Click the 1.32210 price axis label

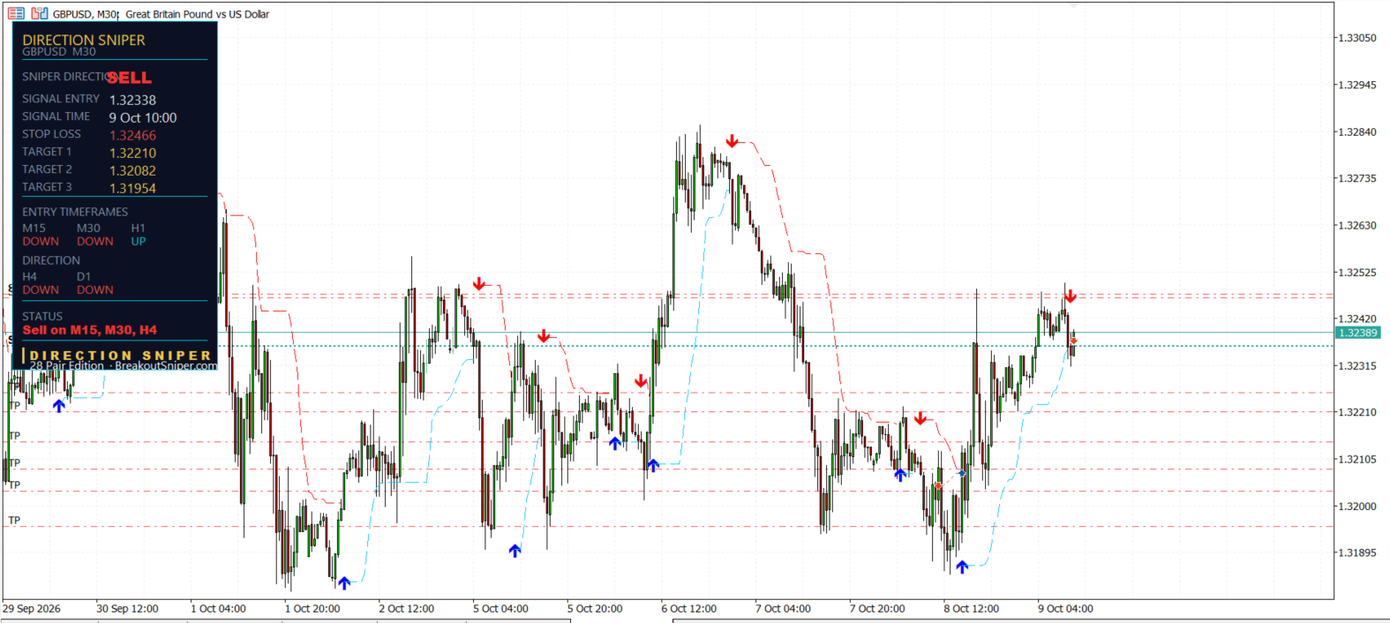click(x=1357, y=412)
